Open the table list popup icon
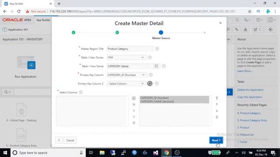The width and height of the screenshot is (280, 157). (157, 66)
